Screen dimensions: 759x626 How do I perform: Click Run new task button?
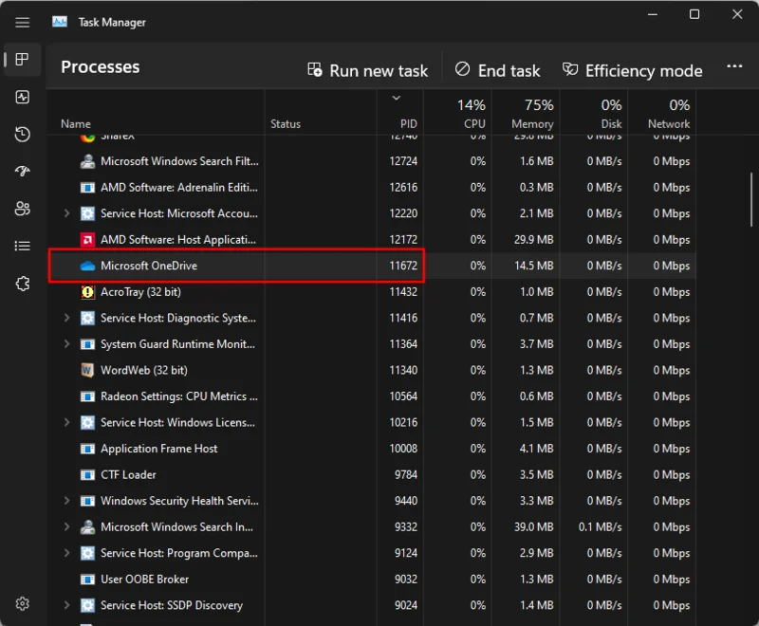tap(368, 70)
